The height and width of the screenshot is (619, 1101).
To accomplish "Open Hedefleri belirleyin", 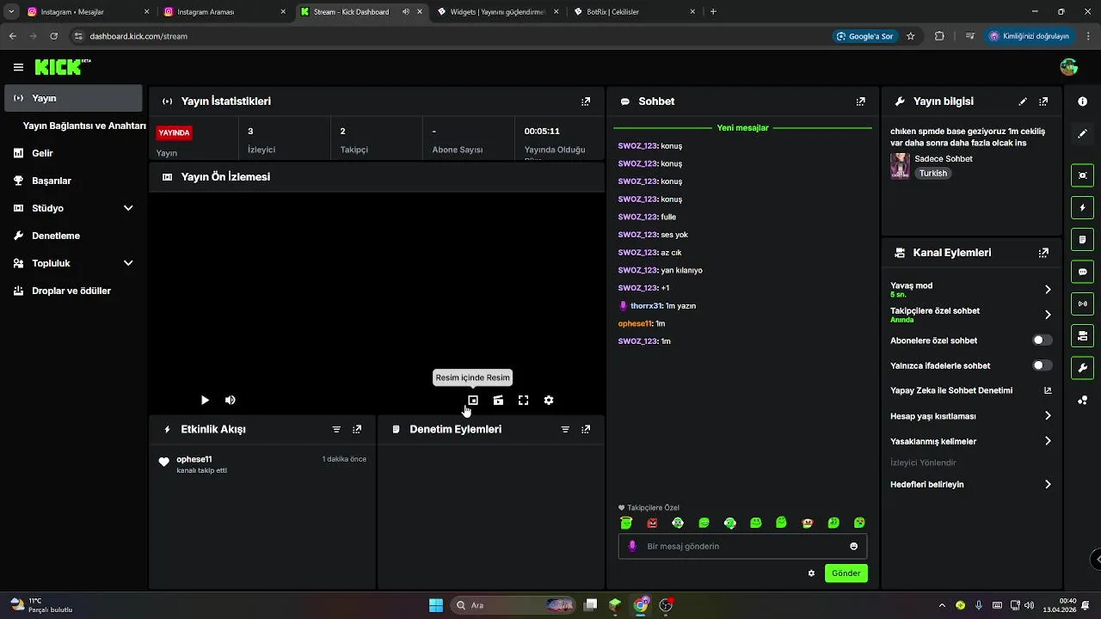I will coord(971,484).
